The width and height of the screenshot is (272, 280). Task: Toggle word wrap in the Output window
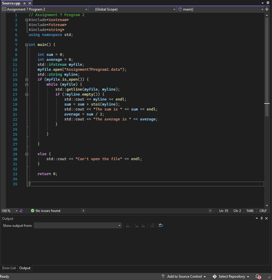click(x=161, y=225)
